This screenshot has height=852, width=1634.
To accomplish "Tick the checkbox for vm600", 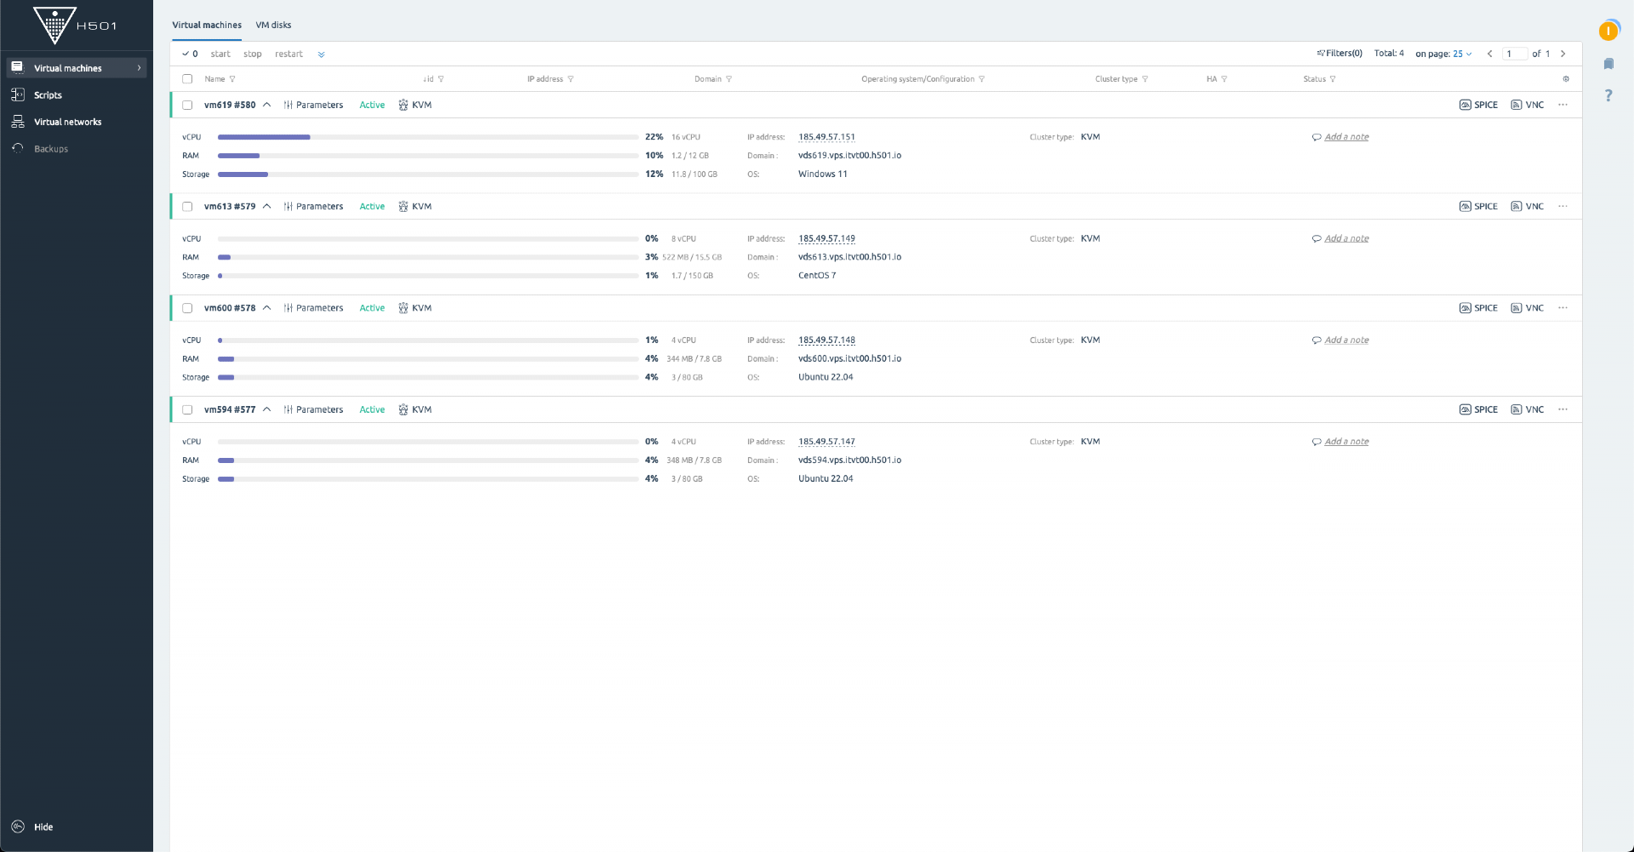I will (x=187, y=308).
